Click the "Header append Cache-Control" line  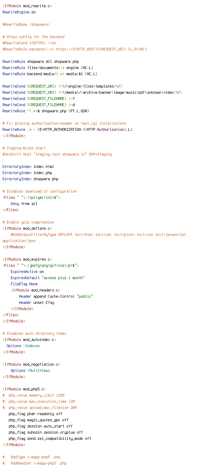pos(56,297)
